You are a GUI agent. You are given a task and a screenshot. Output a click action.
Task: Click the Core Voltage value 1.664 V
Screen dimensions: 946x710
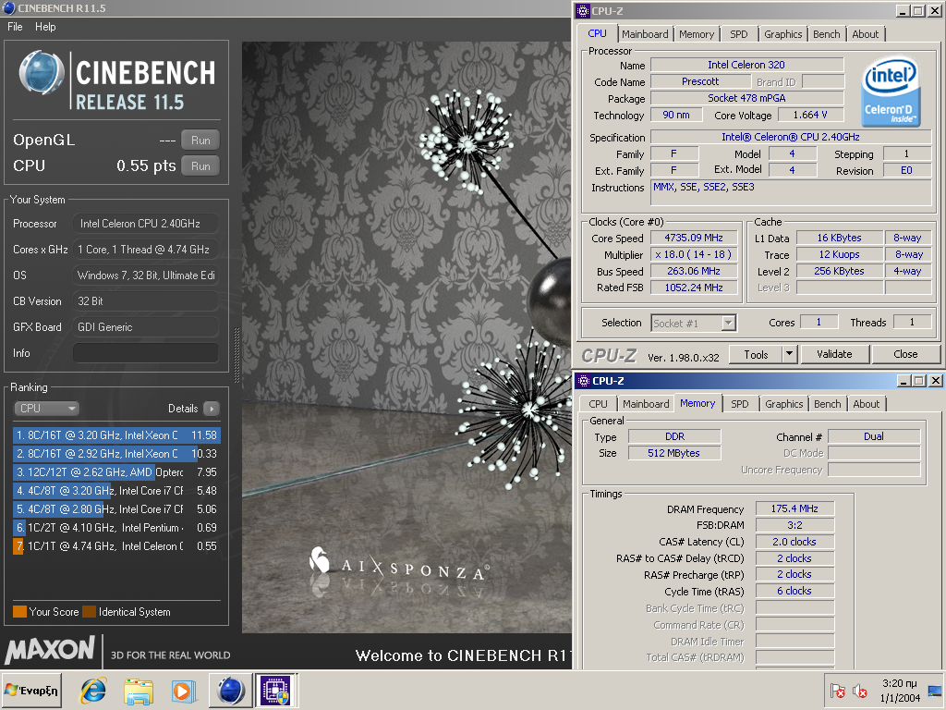click(810, 115)
